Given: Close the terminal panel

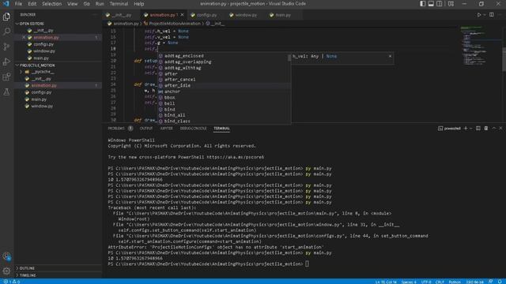Looking at the screenshot, I should point(500,128).
